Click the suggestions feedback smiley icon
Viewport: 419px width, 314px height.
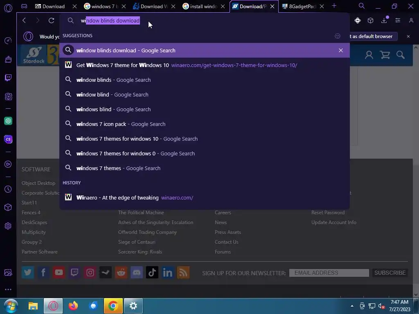[338, 36]
